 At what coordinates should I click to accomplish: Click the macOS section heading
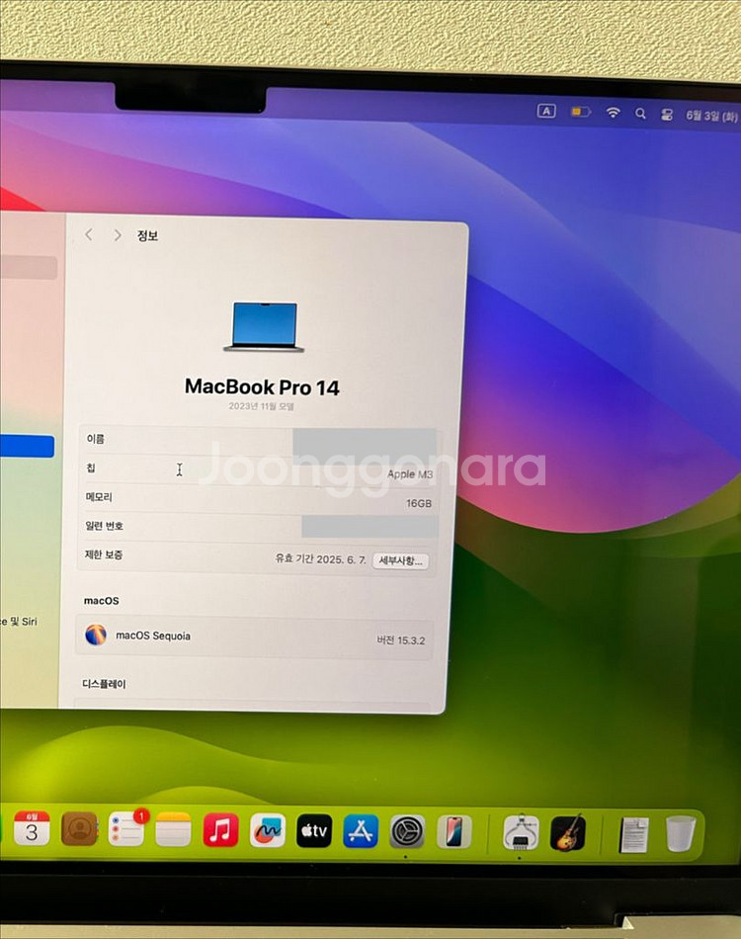point(101,600)
